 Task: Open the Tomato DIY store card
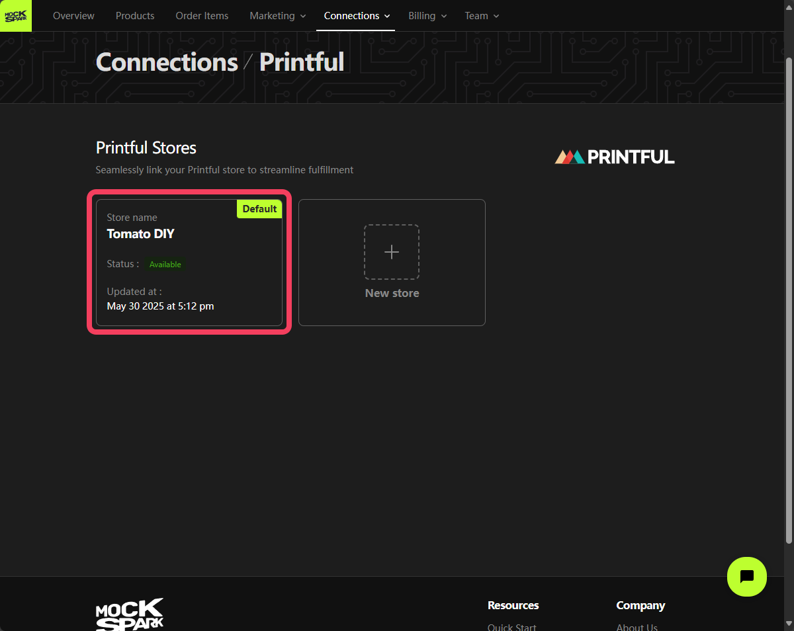(189, 263)
